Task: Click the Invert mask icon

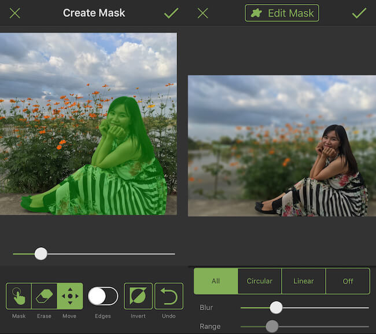Action: point(138,296)
